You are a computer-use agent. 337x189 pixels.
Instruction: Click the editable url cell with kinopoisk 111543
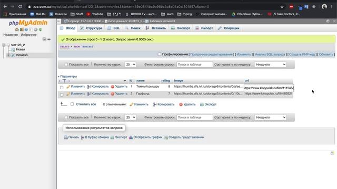click(x=269, y=88)
